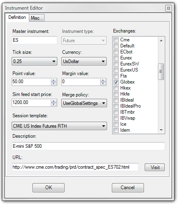Click the disabled Instrument type dropdown

point(84,40)
